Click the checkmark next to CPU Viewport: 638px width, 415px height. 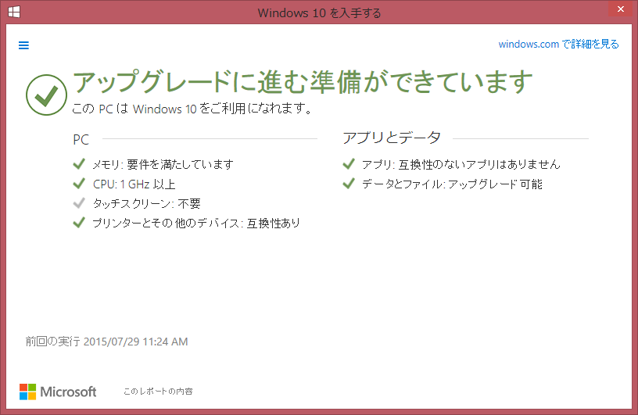(79, 184)
